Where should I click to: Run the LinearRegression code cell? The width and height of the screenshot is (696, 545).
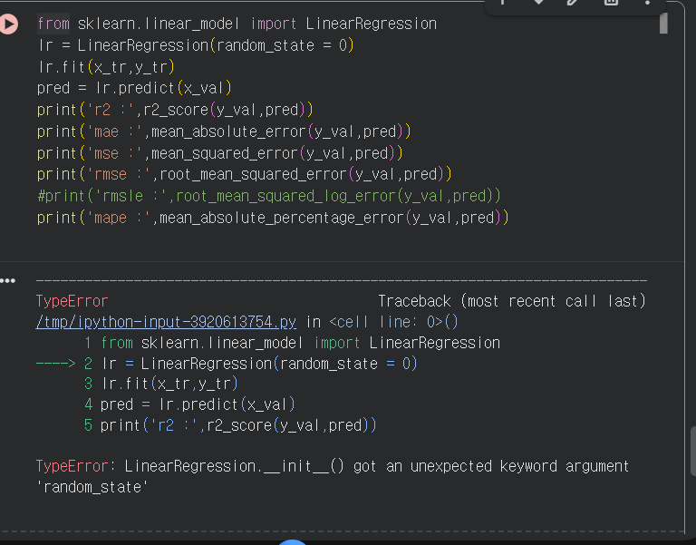tap(7, 24)
